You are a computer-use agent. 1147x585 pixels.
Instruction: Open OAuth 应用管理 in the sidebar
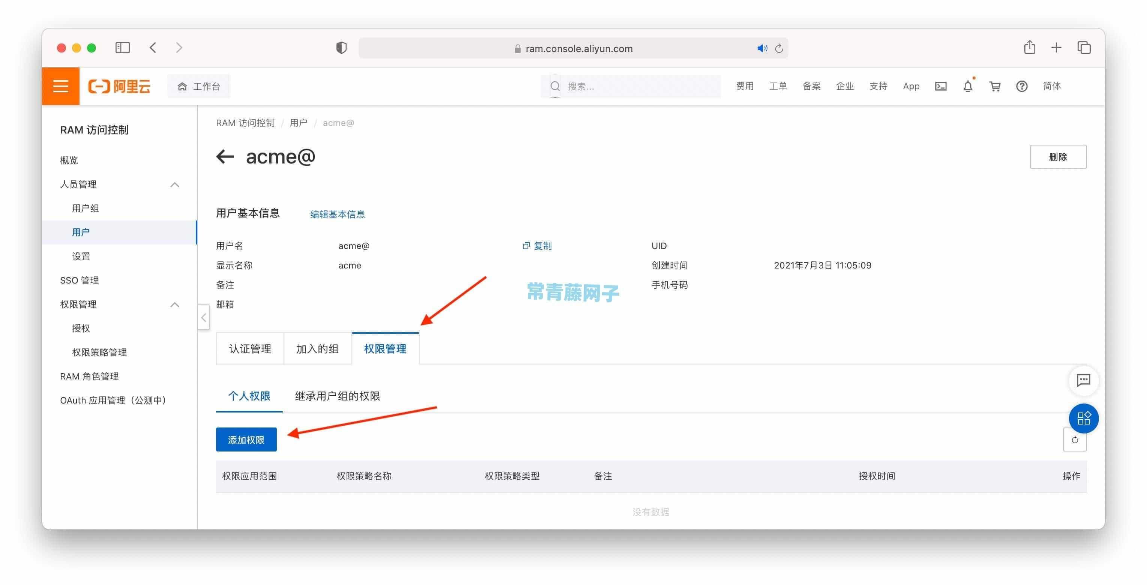[x=114, y=400]
